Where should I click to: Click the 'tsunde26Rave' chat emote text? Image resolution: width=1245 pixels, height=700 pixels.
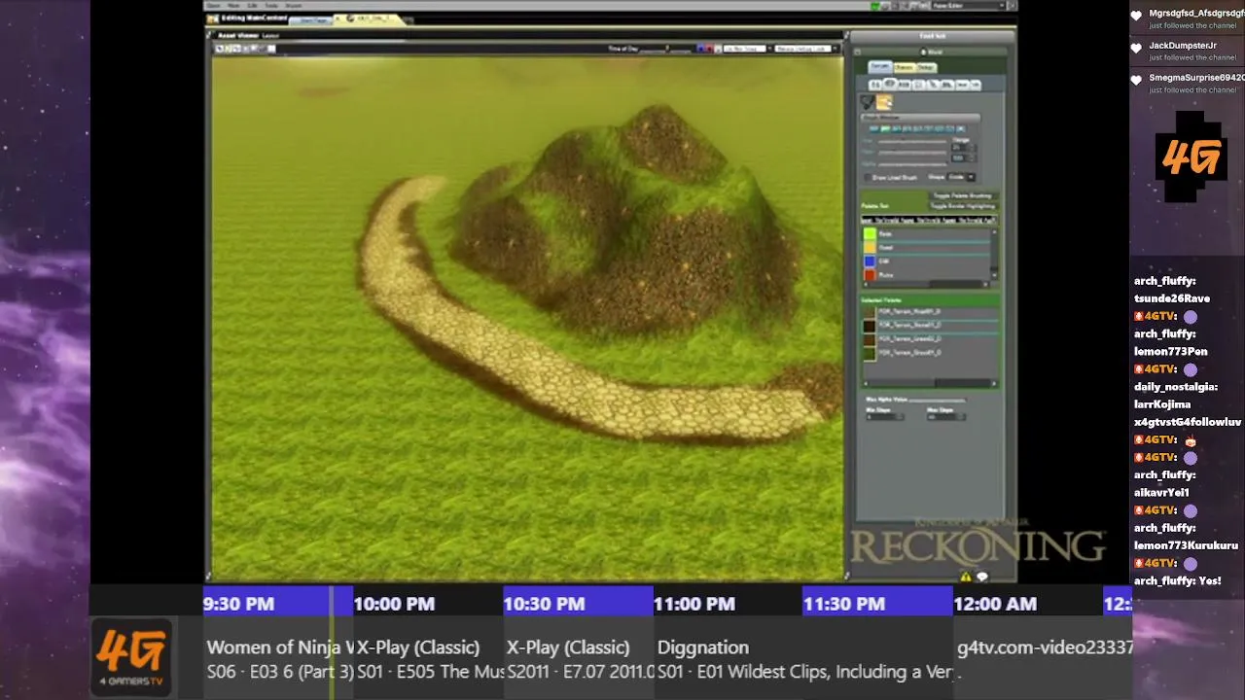(1172, 298)
